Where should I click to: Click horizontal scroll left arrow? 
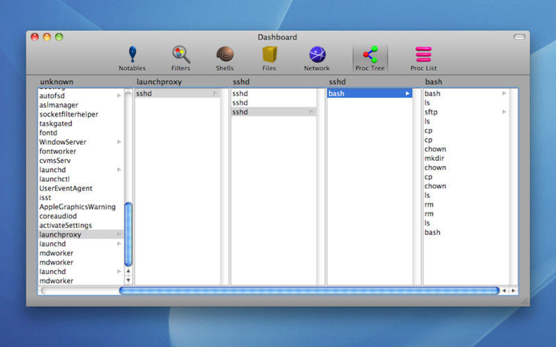504,291
